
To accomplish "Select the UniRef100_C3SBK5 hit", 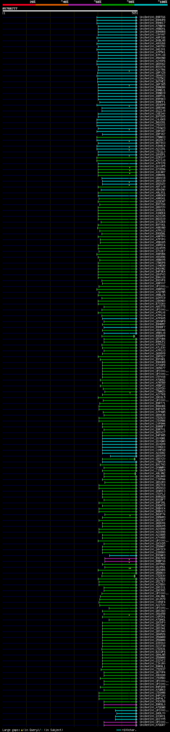I will [x=152, y=471].
